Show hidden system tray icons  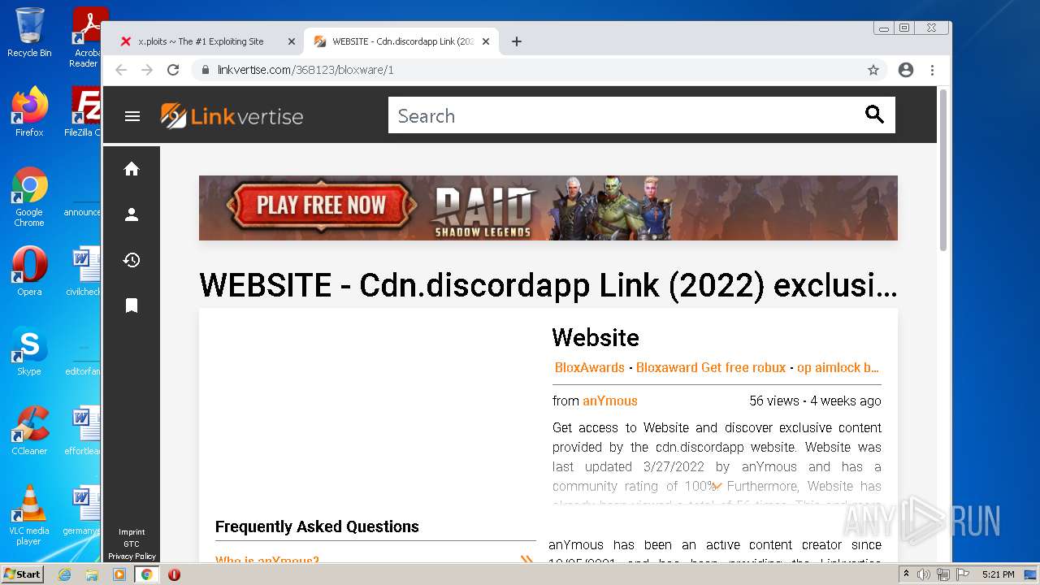pos(907,574)
